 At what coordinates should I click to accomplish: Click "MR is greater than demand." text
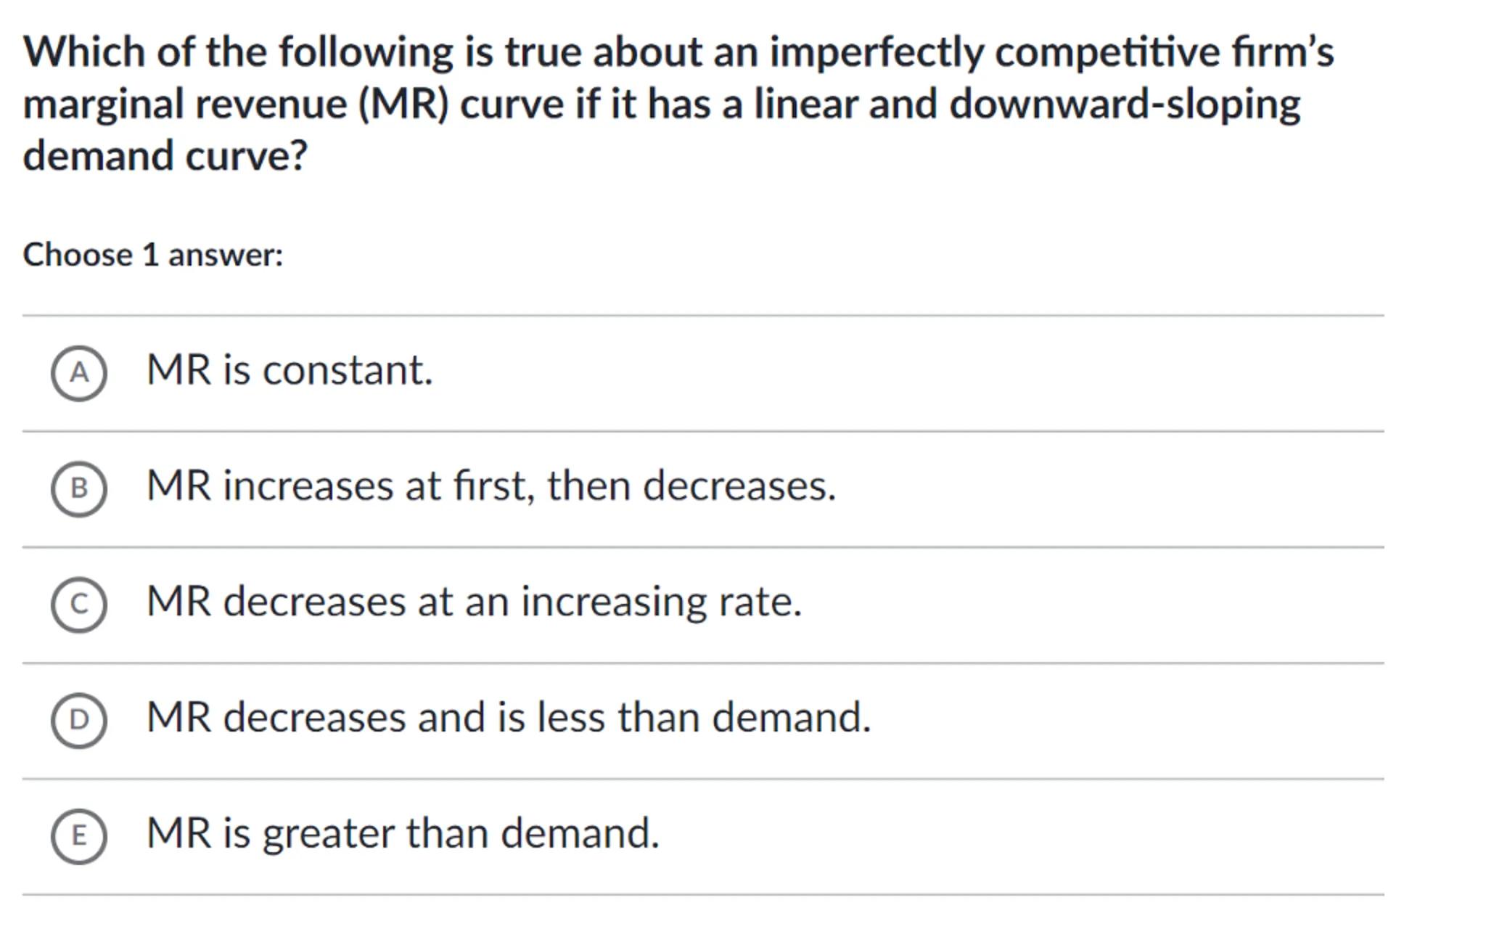[403, 833]
